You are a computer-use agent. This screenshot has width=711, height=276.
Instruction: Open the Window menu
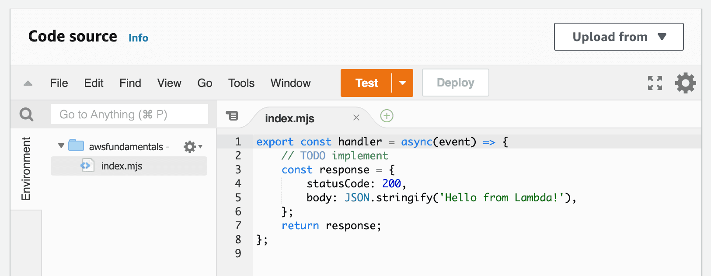click(291, 83)
